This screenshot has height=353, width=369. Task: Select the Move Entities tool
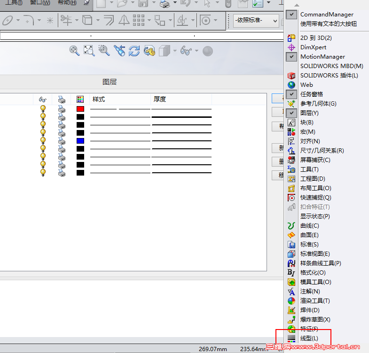point(159,20)
